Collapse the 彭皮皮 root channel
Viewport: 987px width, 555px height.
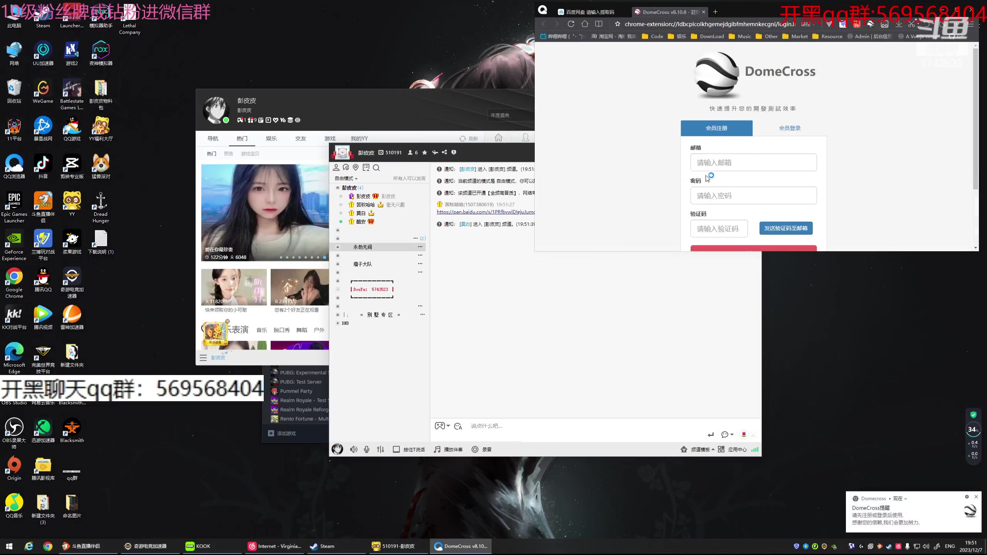click(338, 188)
